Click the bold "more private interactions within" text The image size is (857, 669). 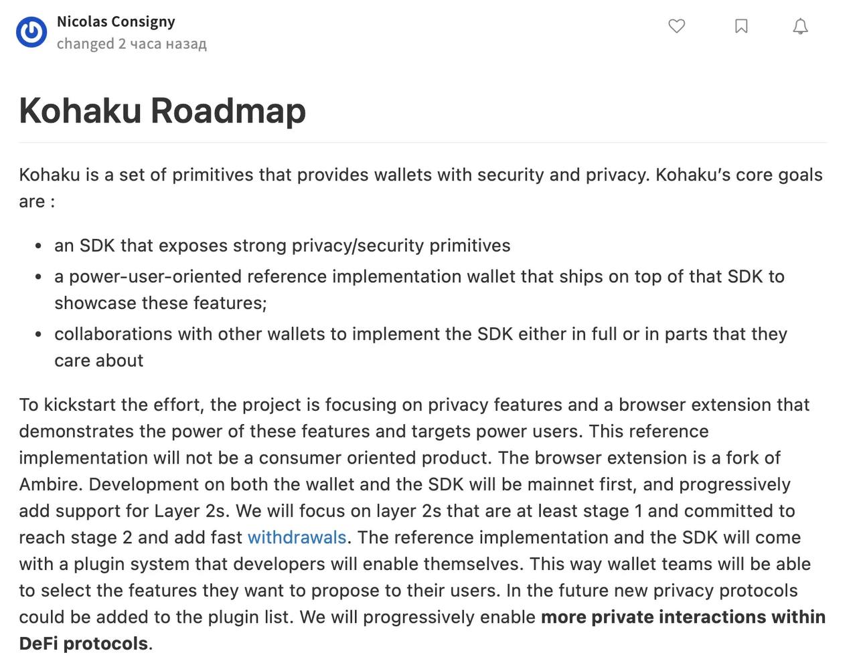coord(683,617)
